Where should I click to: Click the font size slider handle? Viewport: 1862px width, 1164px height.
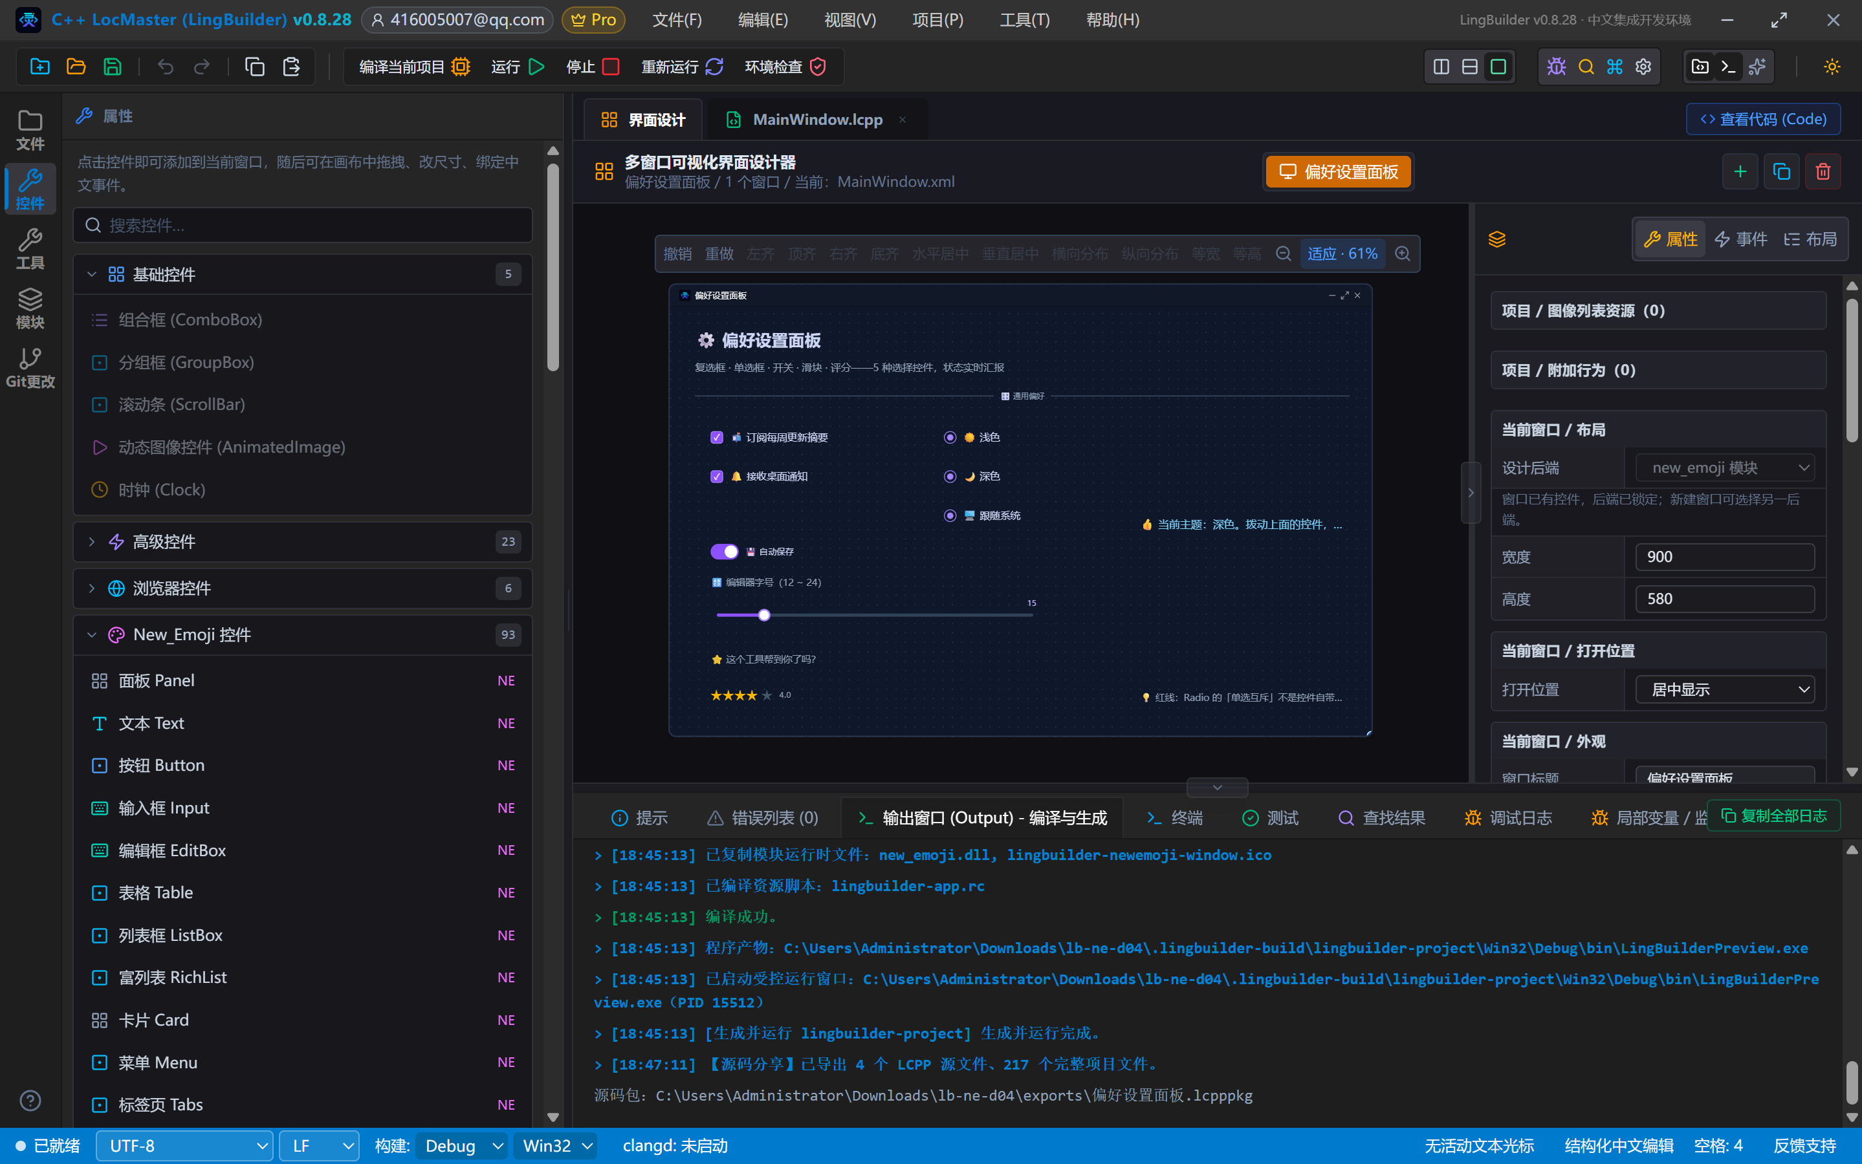tap(764, 615)
